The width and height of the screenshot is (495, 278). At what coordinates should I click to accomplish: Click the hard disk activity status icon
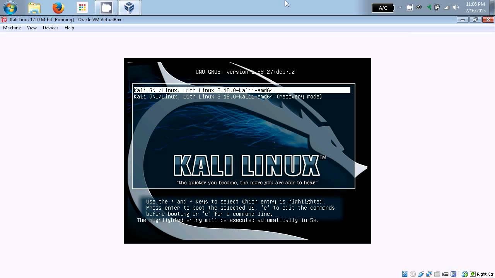405,274
